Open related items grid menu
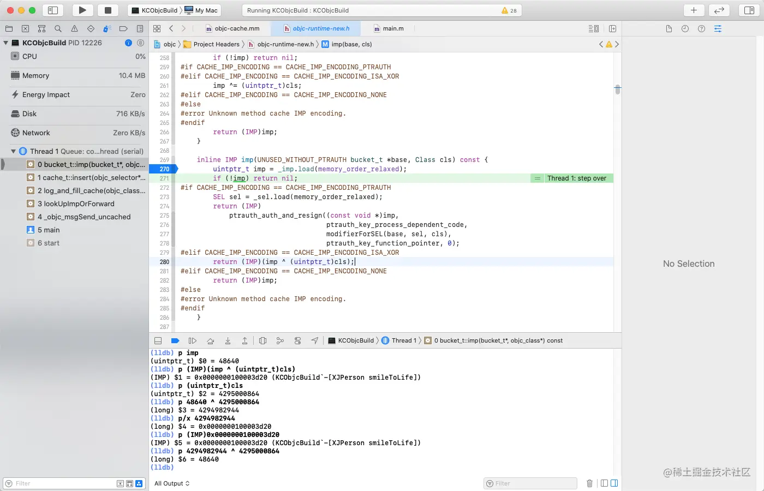Image resolution: width=764 pixels, height=491 pixels. 157,28
